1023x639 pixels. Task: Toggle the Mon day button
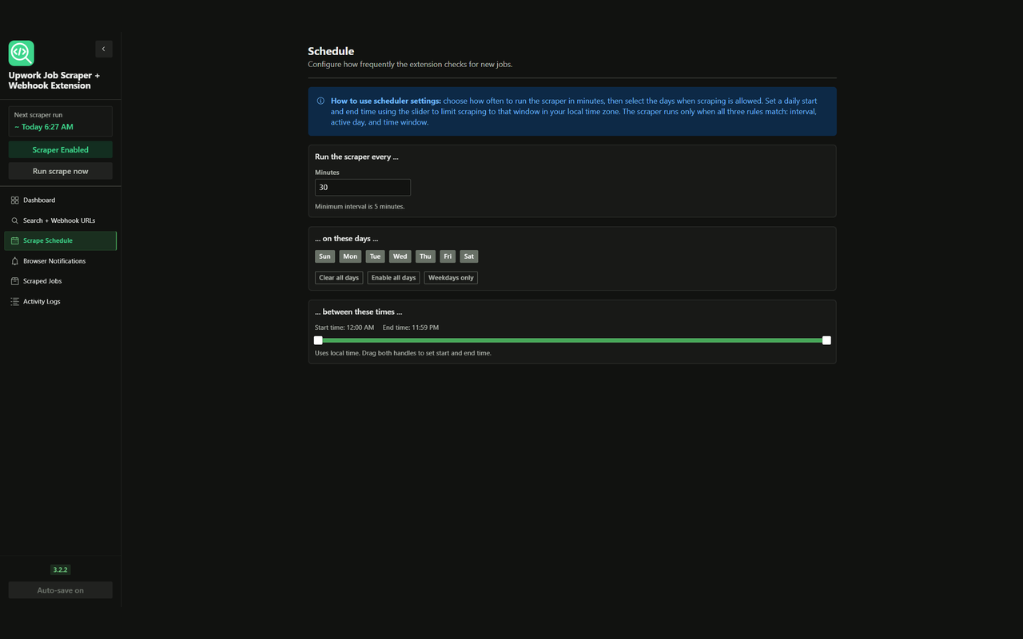click(x=350, y=256)
